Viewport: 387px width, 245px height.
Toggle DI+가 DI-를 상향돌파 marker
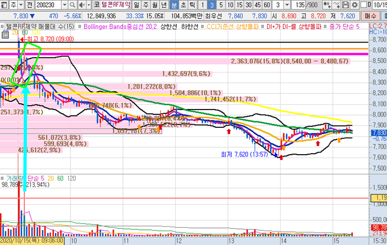click(x=263, y=27)
